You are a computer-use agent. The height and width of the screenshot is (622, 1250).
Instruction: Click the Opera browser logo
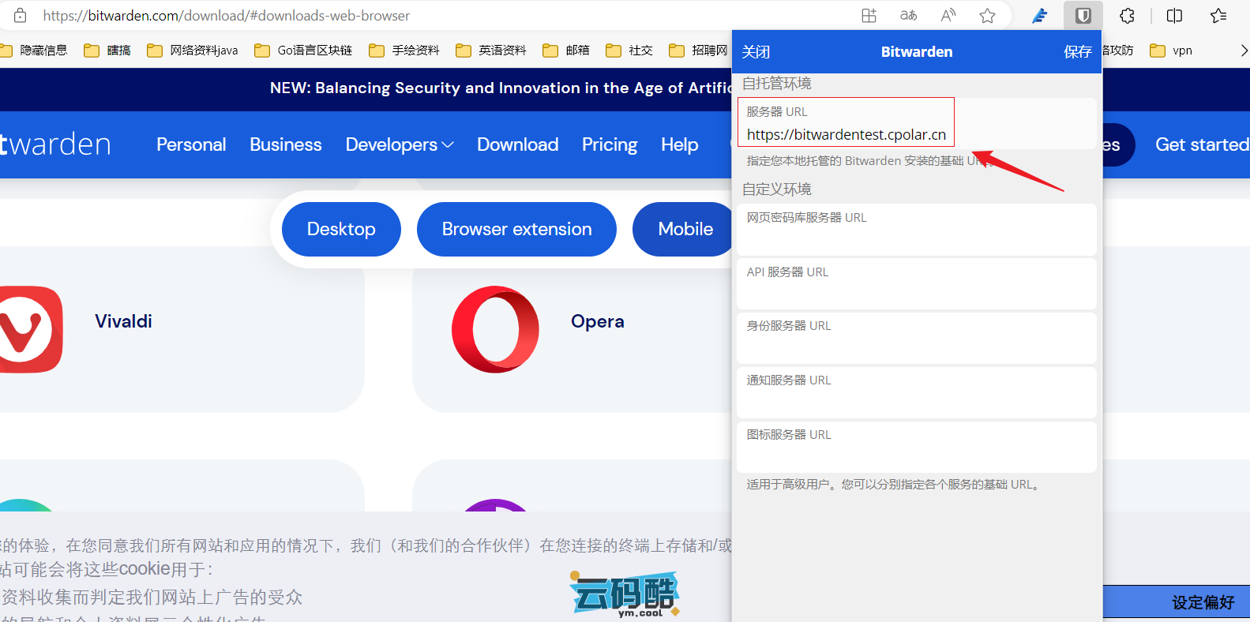click(x=495, y=329)
